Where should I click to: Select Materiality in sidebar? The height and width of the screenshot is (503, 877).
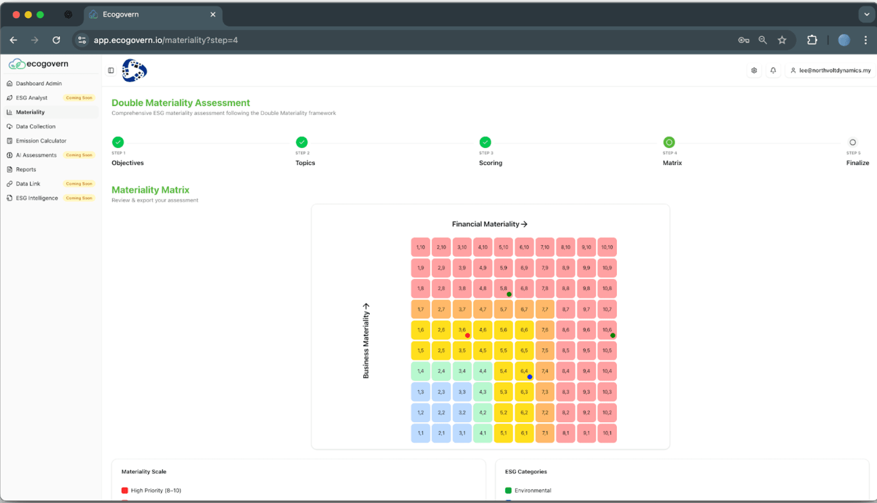tap(51, 112)
